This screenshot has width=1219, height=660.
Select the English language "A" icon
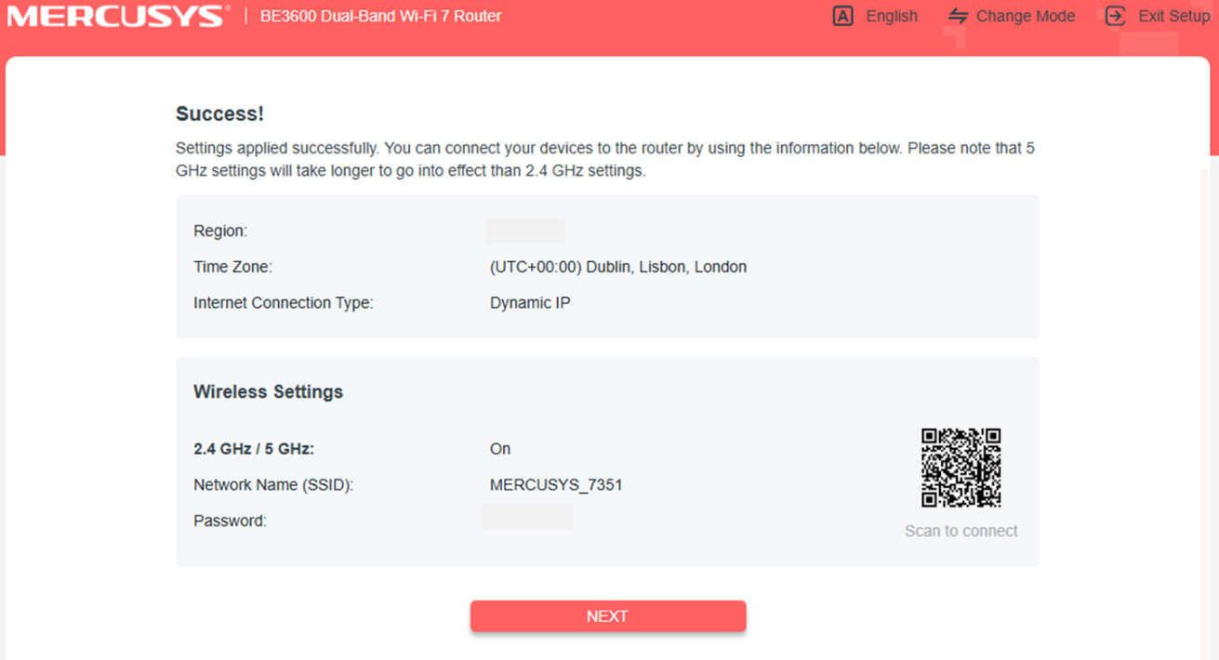click(841, 16)
